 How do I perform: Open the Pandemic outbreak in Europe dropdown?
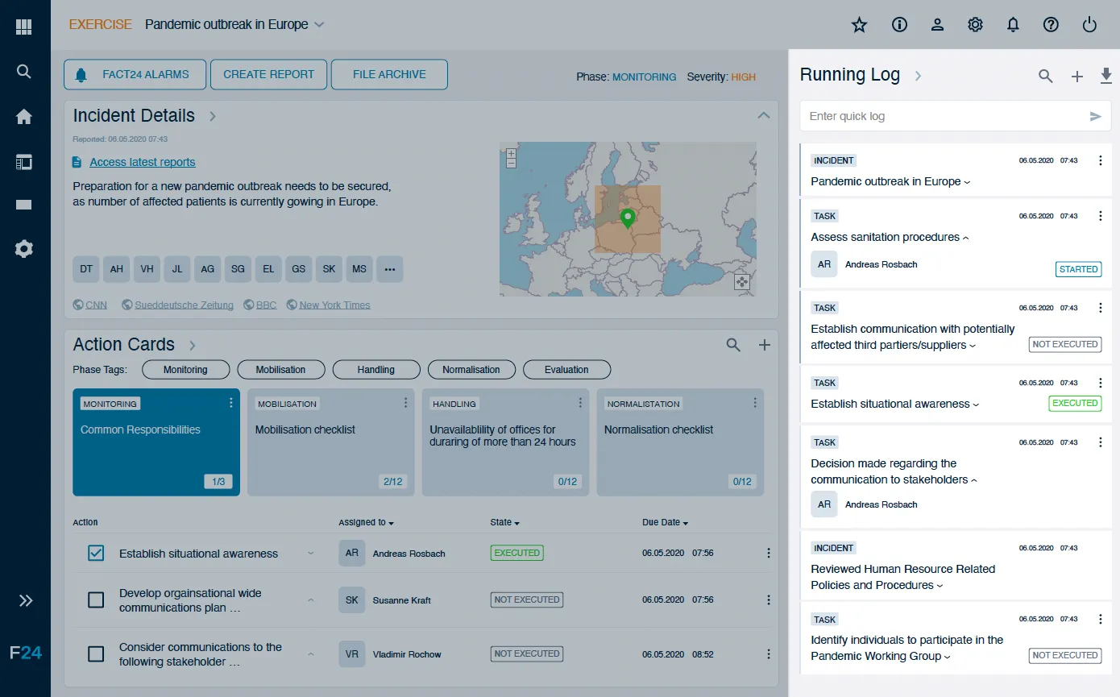pyautogui.click(x=319, y=25)
